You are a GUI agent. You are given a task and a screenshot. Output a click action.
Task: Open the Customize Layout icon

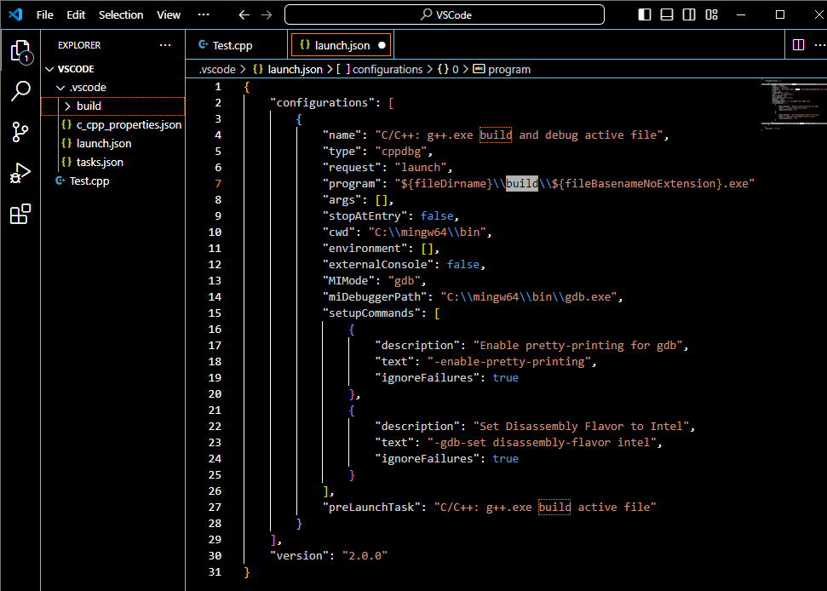[711, 14]
